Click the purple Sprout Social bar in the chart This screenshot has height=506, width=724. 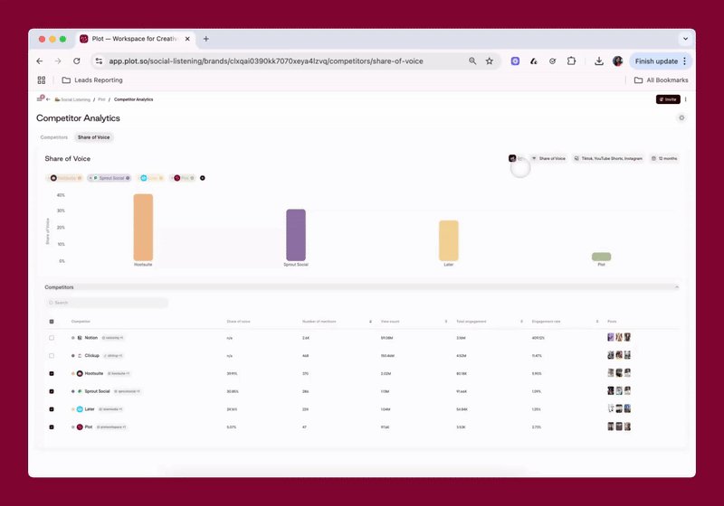point(296,235)
